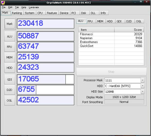
Task: Click GDI score bar 17065
Action: click(46, 79)
